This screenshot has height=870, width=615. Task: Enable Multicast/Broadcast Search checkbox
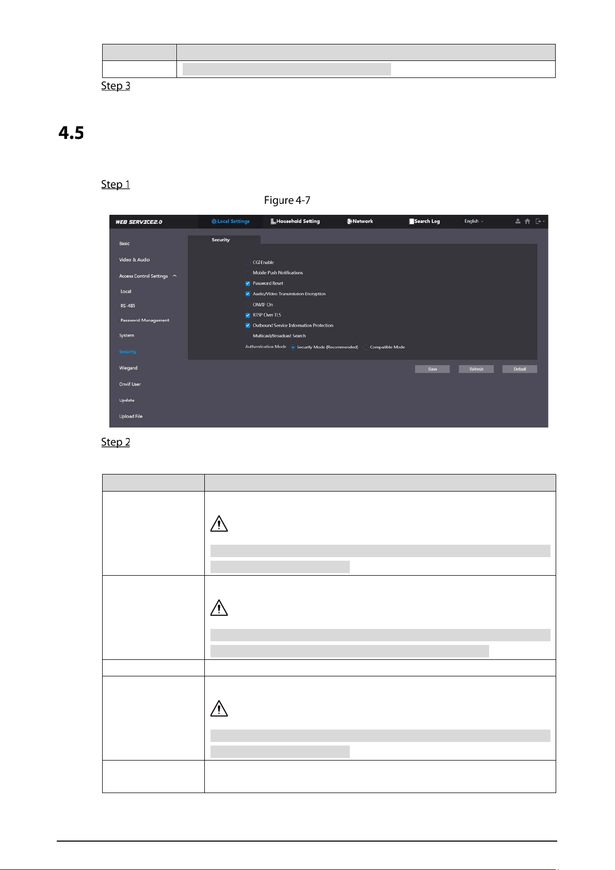[248, 336]
